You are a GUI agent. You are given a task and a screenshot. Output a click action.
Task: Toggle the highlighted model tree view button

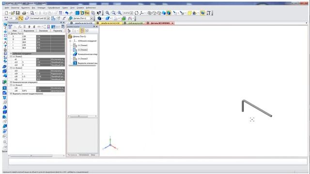(82, 30)
